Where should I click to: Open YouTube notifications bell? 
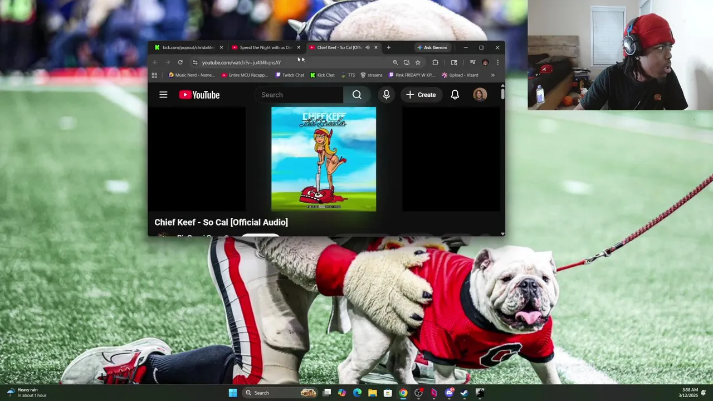click(455, 95)
